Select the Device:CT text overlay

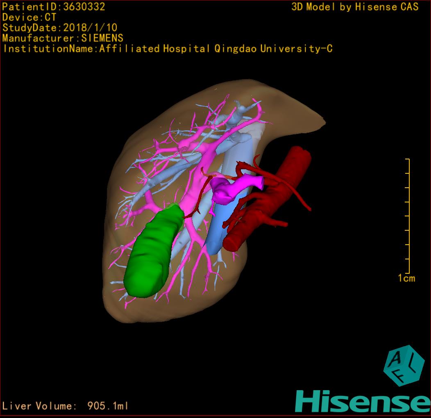pos(29,17)
